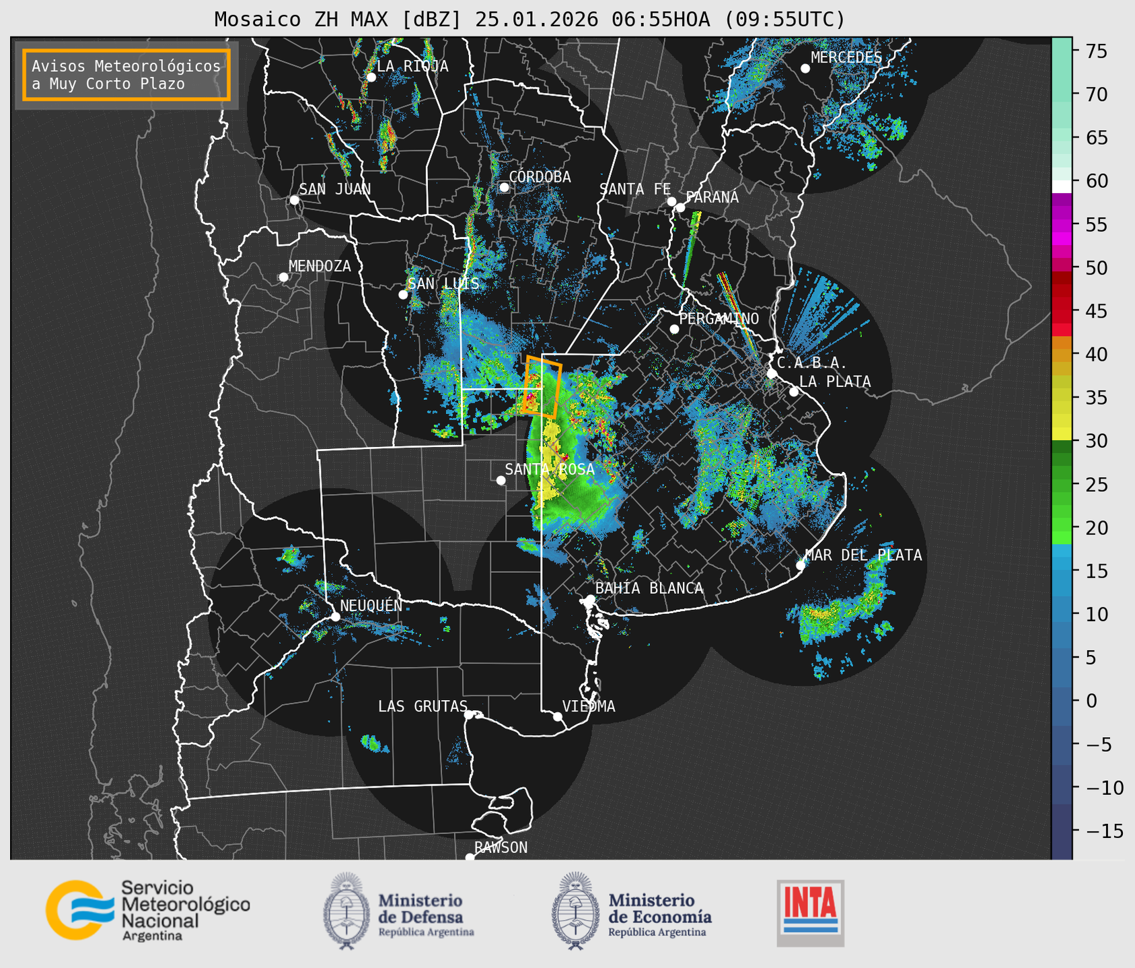Click the Mosaico ZH MAX title text
Screen dimensions: 1135x968
click(529, 20)
